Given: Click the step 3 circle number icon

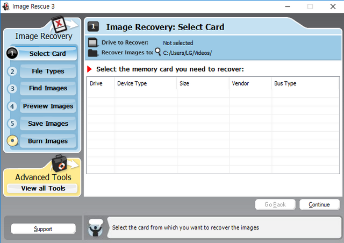Looking at the screenshot, I should click(x=12, y=89).
